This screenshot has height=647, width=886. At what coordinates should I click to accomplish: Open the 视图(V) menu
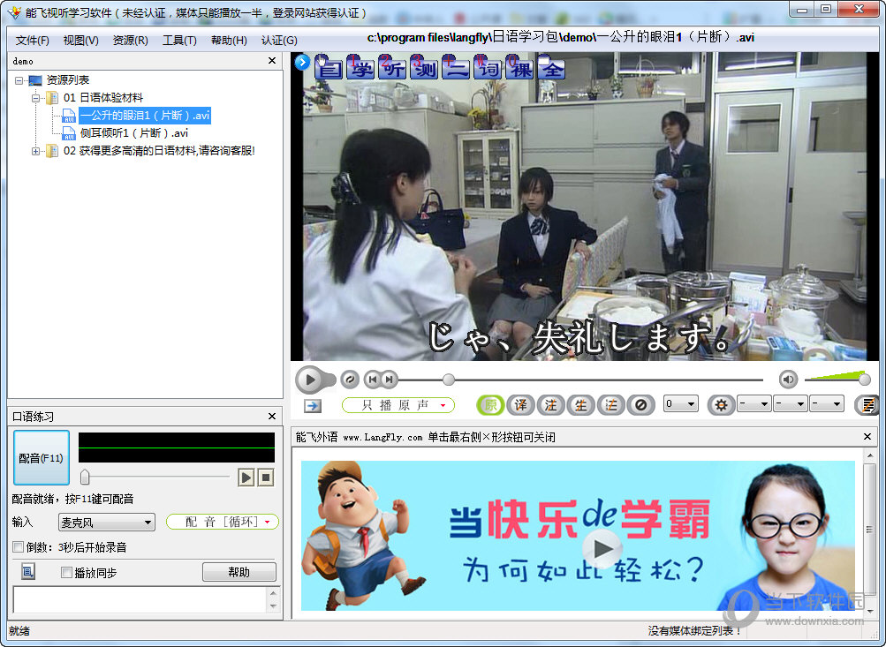coord(80,40)
